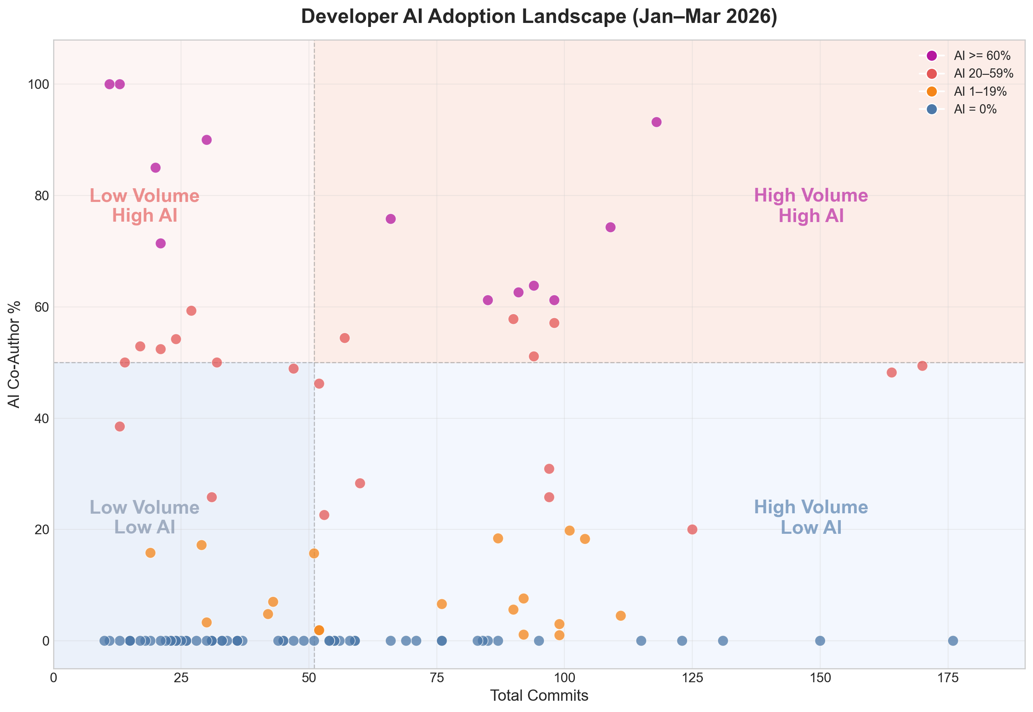Click the blue point at 150 commits, 0%
Image resolution: width=1033 pixels, height=712 pixels.
point(820,641)
